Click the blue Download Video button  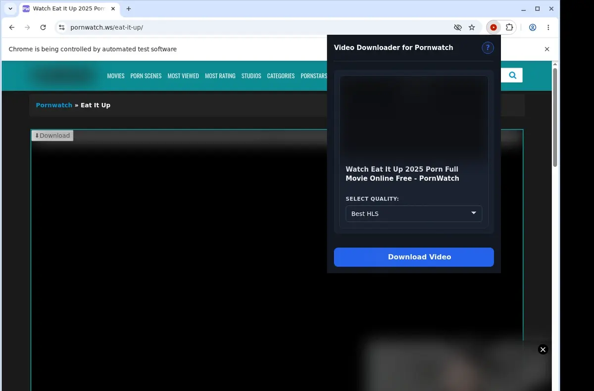coord(414,257)
